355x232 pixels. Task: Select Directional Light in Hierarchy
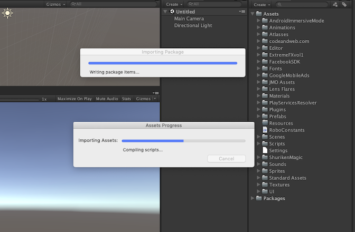click(193, 25)
